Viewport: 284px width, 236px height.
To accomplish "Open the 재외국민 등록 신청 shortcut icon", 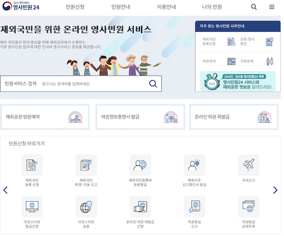I will [x=32, y=165].
